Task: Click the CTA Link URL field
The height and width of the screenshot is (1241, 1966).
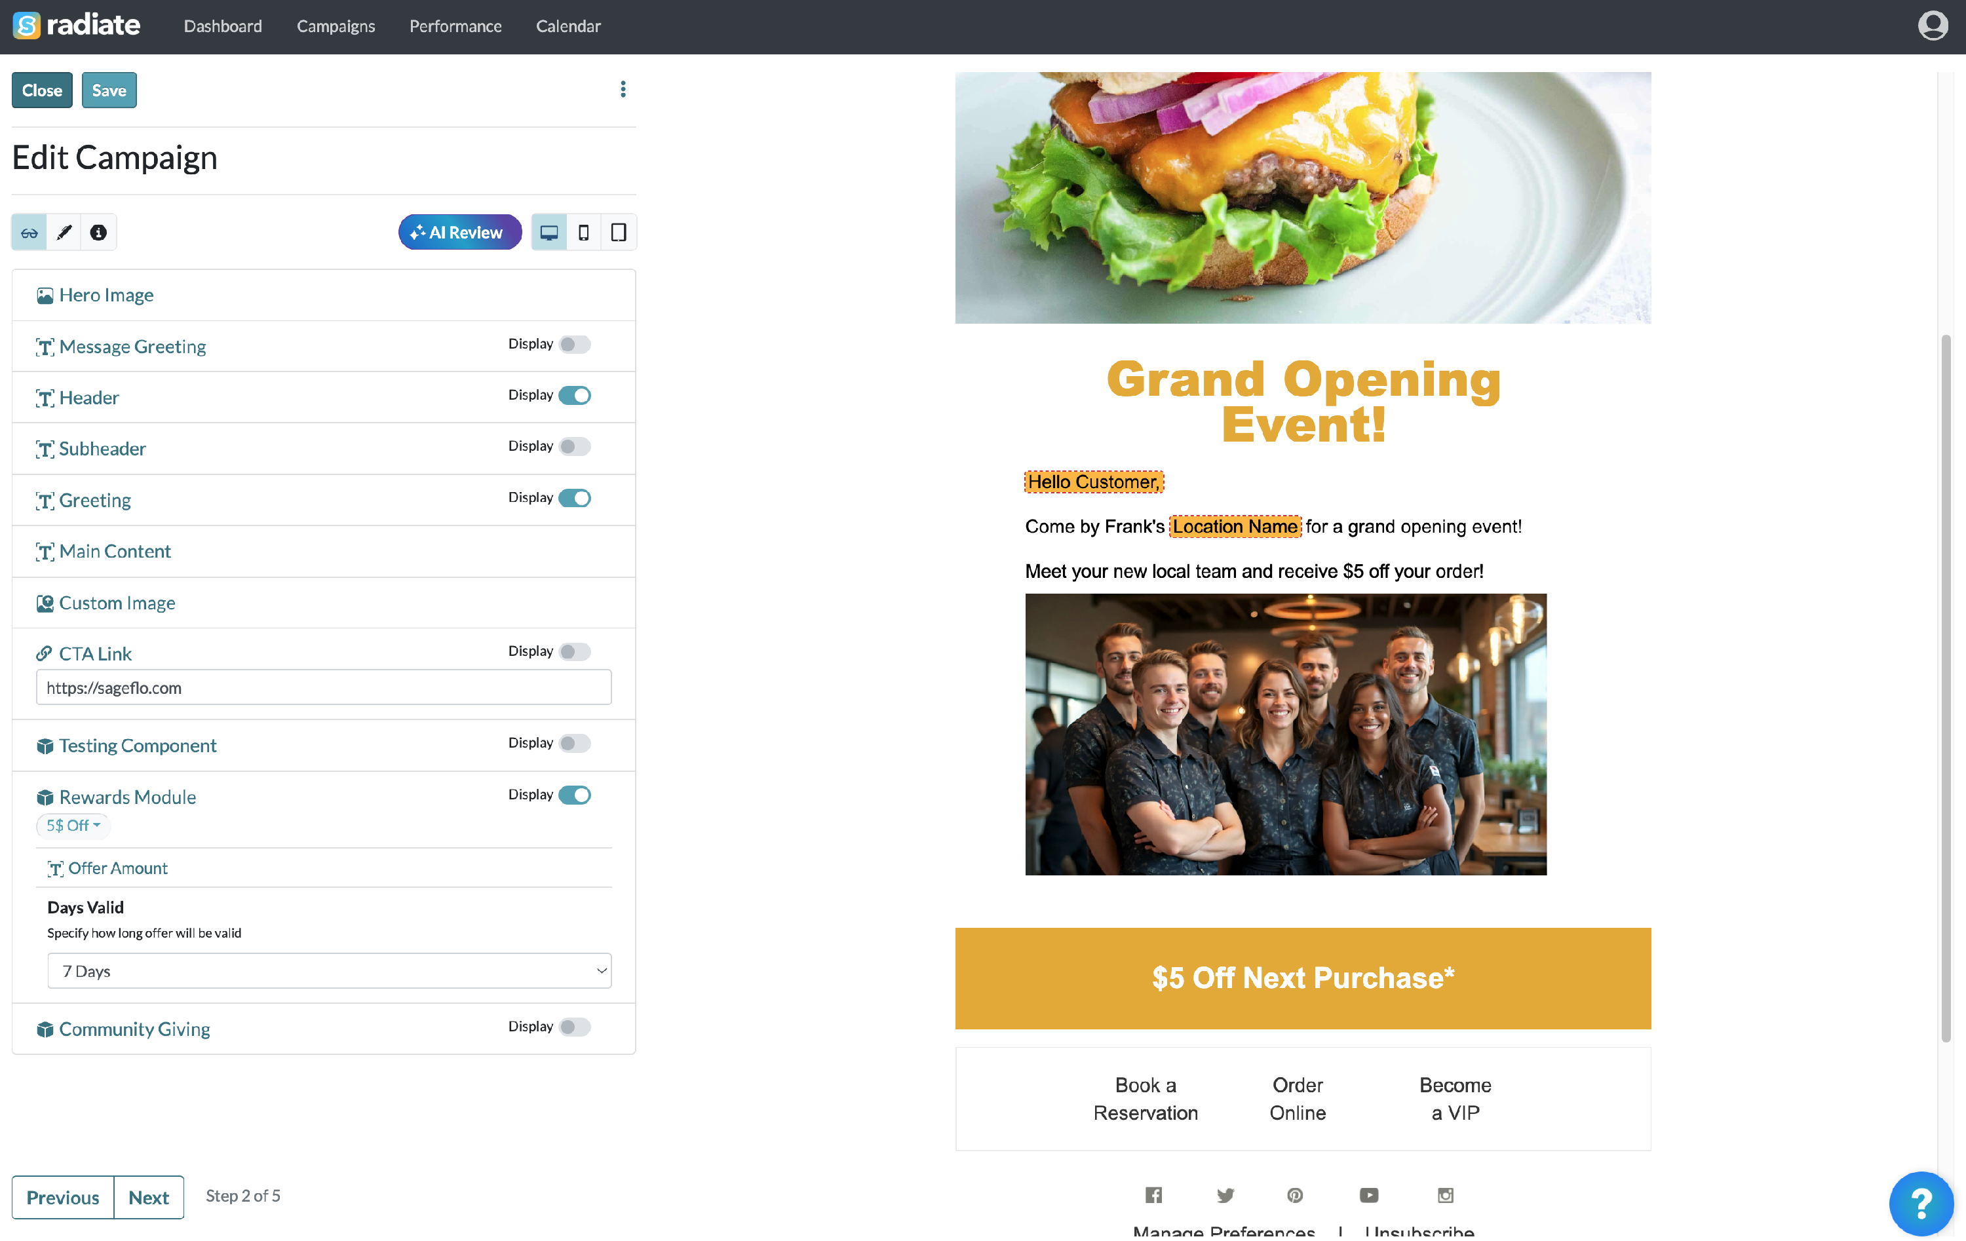Action: [324, 687]
